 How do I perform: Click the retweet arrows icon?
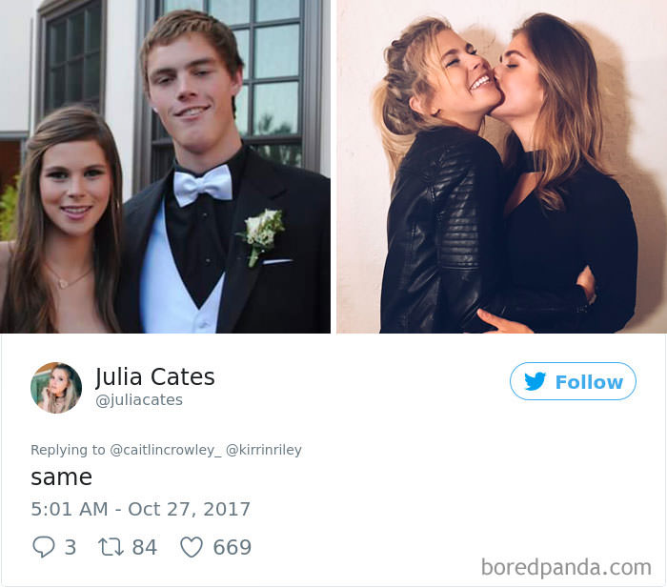pos(111,547)
